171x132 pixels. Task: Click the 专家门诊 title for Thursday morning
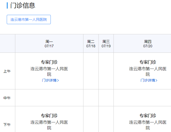point(148,62)
